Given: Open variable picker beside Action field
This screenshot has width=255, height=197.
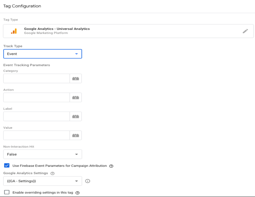Looking at the screenshot, I should coord(75,97).
